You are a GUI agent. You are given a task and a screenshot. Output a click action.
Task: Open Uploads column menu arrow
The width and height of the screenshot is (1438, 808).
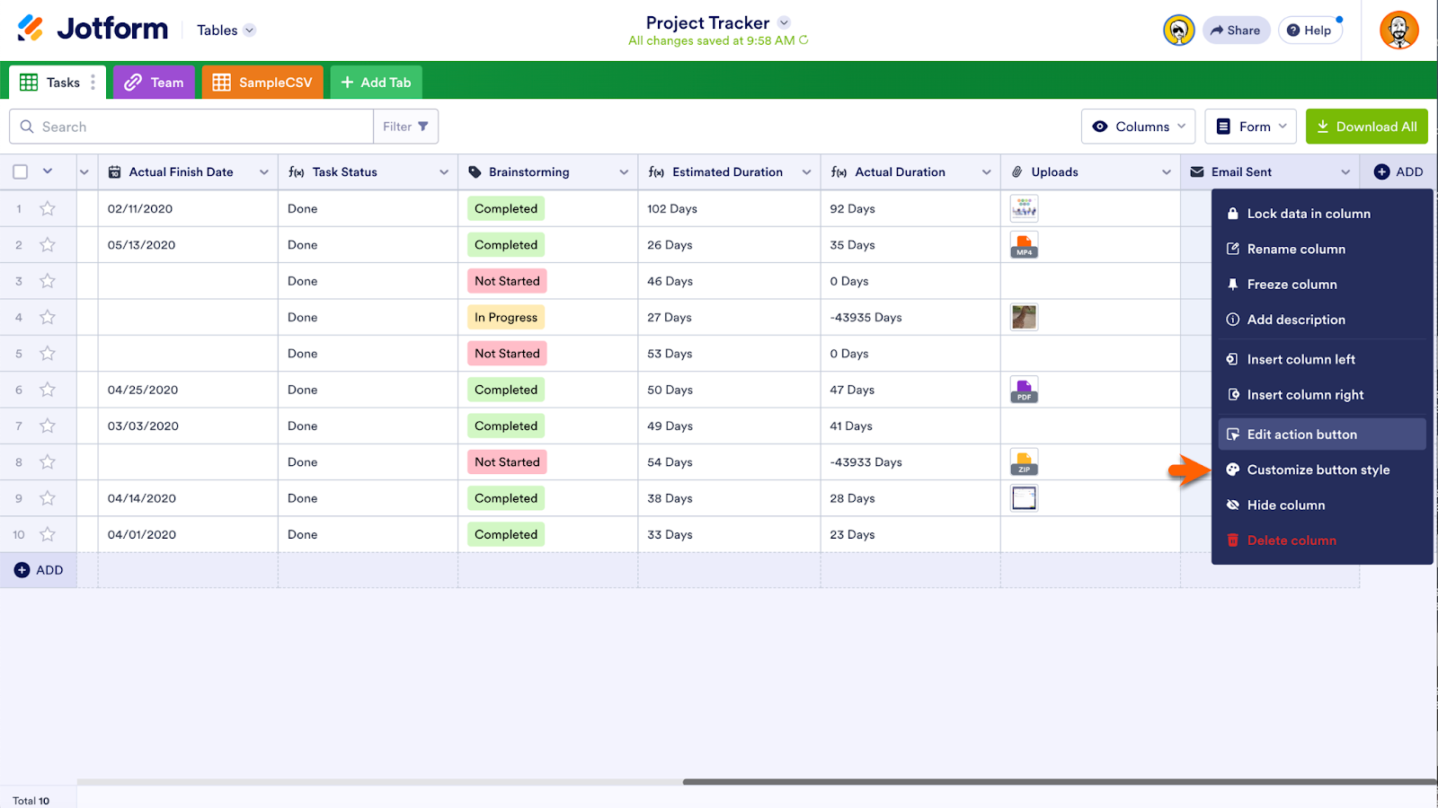pyautogui.click(x=1167, y=172)
